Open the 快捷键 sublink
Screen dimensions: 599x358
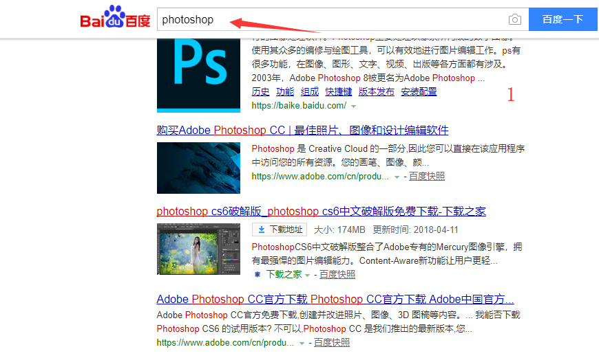pyautogui.click(x=338, y=92)
